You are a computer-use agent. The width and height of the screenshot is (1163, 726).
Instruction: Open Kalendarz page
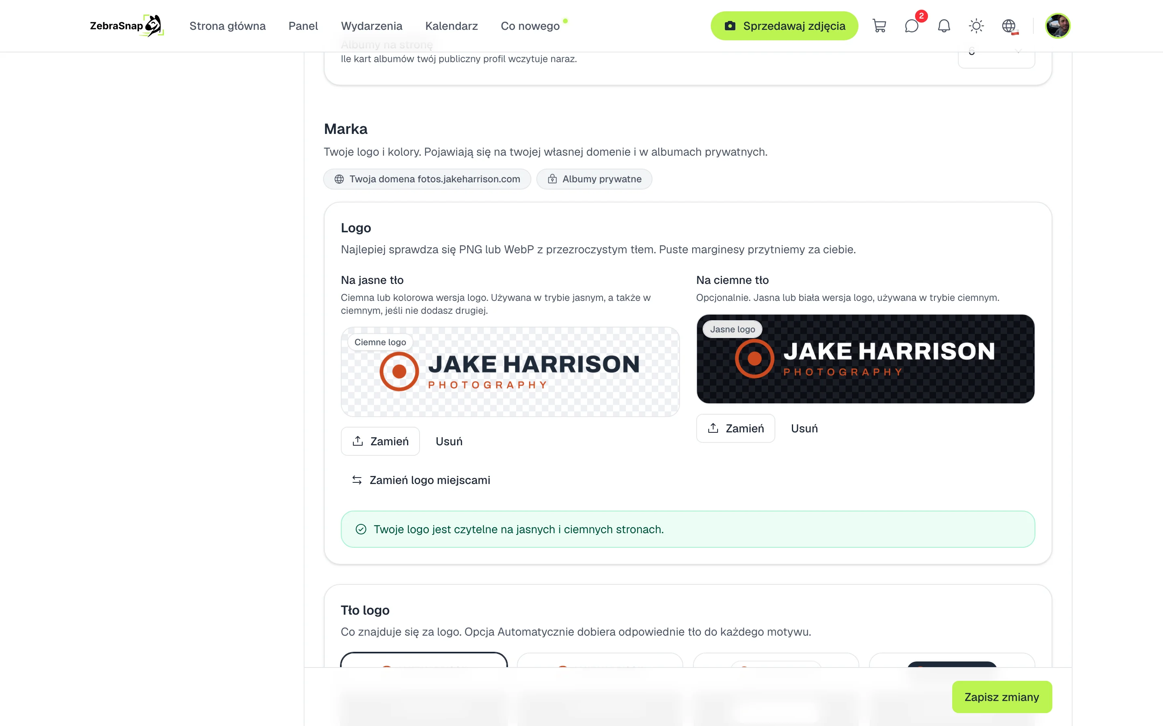(451, 26)
